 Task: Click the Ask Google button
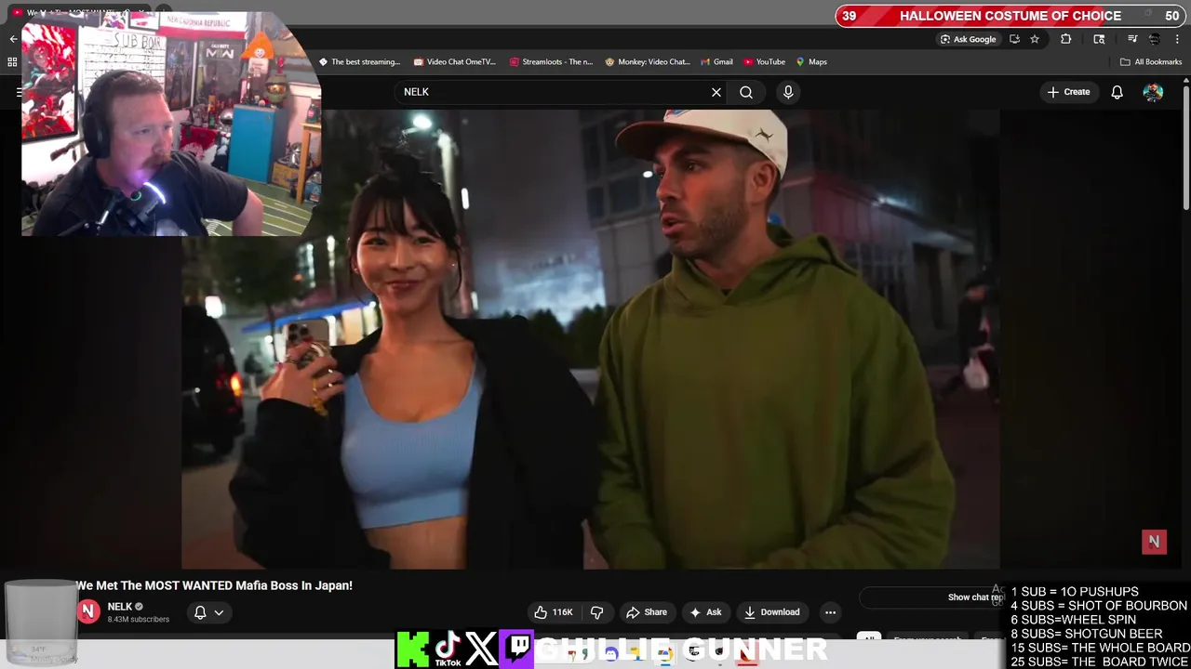pyautogui.click(x=968, y=39)
